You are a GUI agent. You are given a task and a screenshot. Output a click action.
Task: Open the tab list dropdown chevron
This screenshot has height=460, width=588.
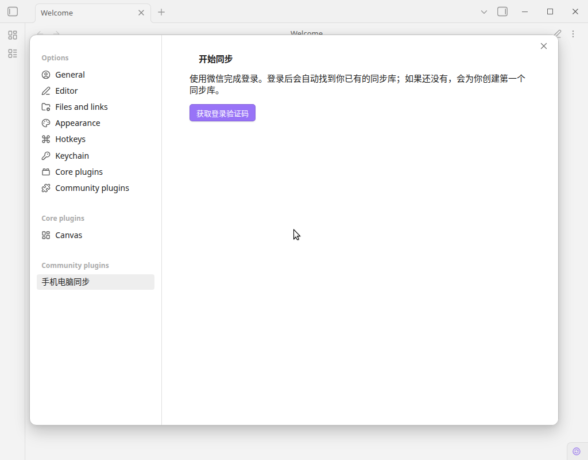pyautogui.click(x=483, y=12)
